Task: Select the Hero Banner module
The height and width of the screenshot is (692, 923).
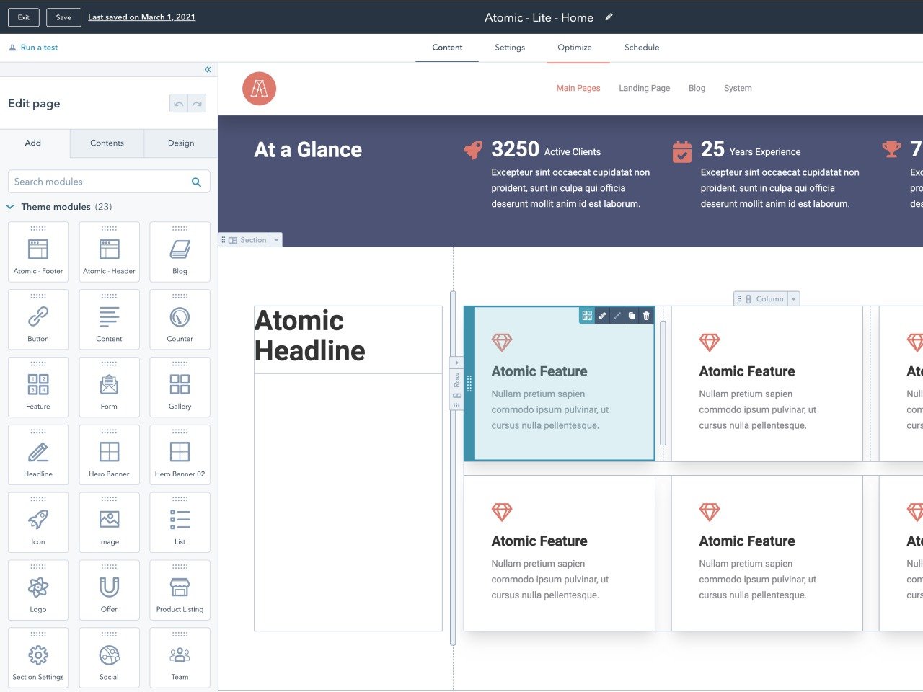Action: click(109, 455)
